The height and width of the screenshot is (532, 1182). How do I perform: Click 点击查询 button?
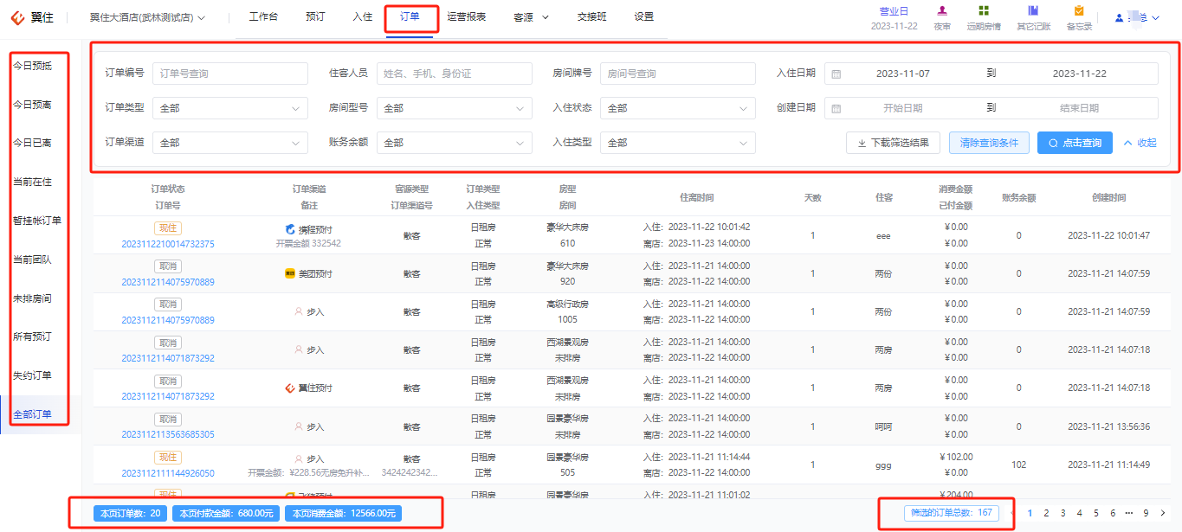pyautogui.click(x=1075, y=143)
